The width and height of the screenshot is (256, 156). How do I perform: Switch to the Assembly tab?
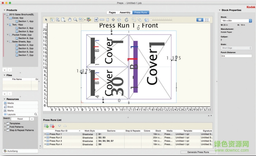coord(125,12)
